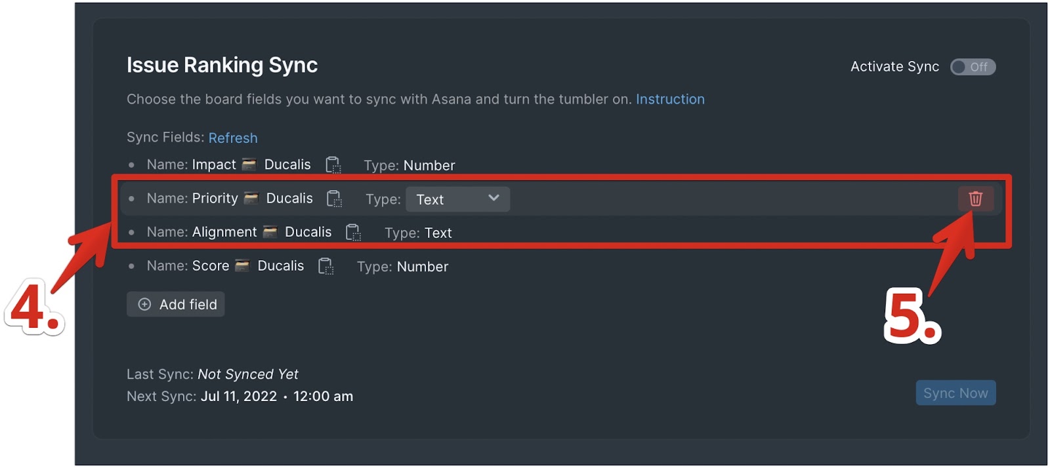Copy the Impact field name icon
1050x468 pixels.
point(333,165)
